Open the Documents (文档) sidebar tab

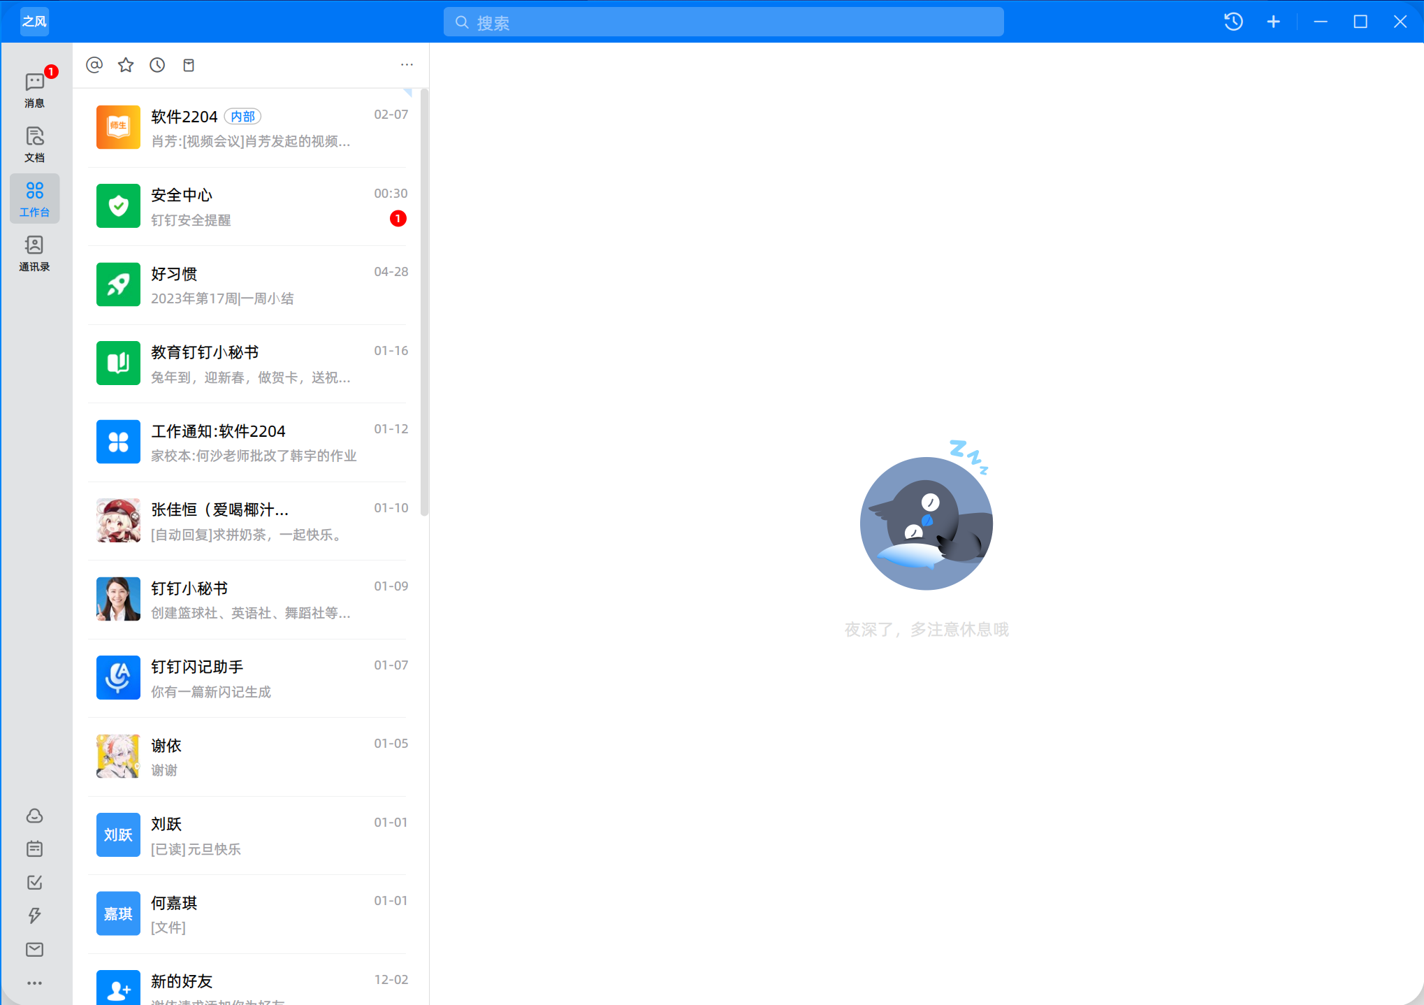tap(34, 144)
